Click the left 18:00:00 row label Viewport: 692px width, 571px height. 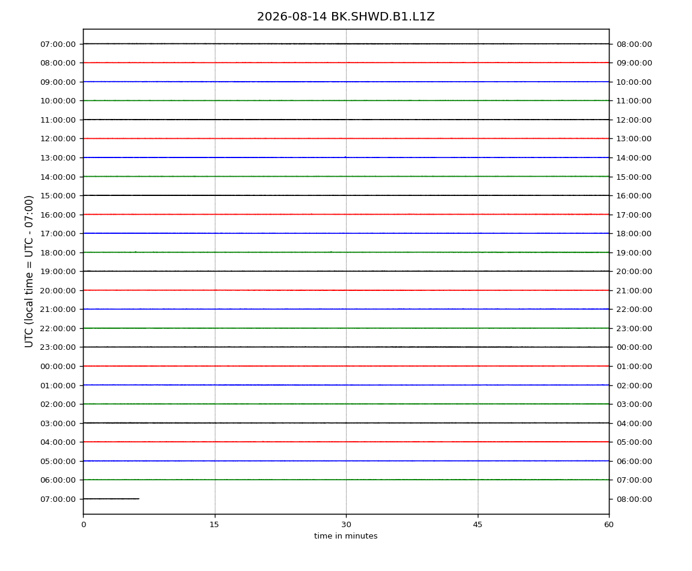[58, 252]
